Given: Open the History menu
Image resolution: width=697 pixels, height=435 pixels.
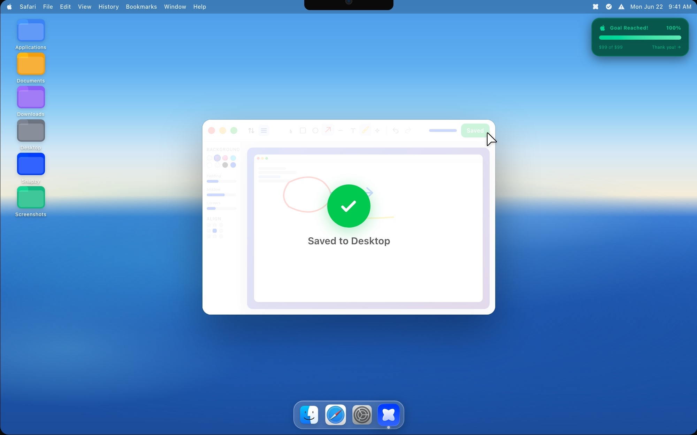Looking at the screenshot, I should (108, 7).
